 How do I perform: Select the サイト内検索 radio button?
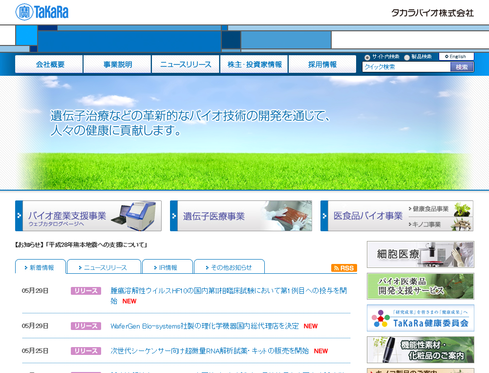tap(367, 57)
